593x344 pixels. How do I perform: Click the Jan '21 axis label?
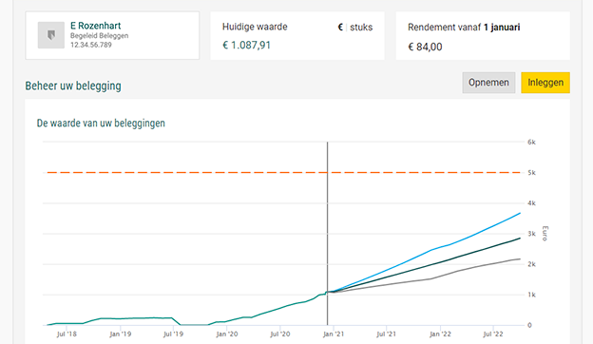tap(334, 334)
